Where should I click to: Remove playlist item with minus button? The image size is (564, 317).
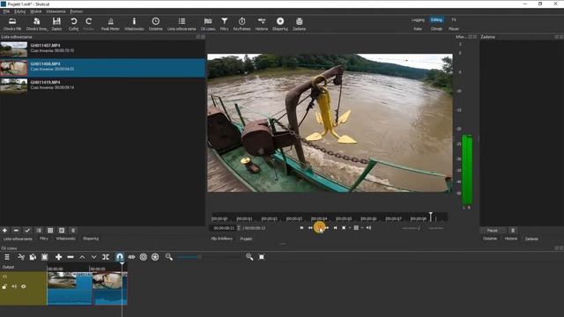[x=16, y=231]
